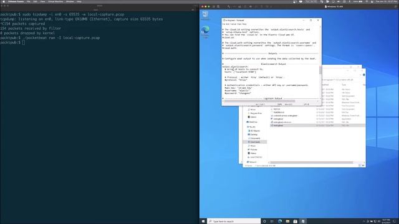Screen dimensions: 399x224
Task: Place cursor on 'output.elasticsearch:' line
Action: click(x=236, y=67)
